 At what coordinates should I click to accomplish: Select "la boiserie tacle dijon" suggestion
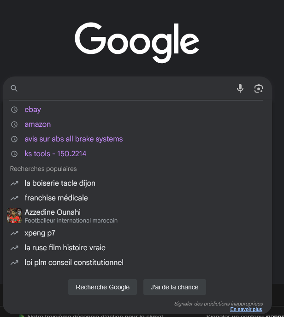[x=60, y=183]
